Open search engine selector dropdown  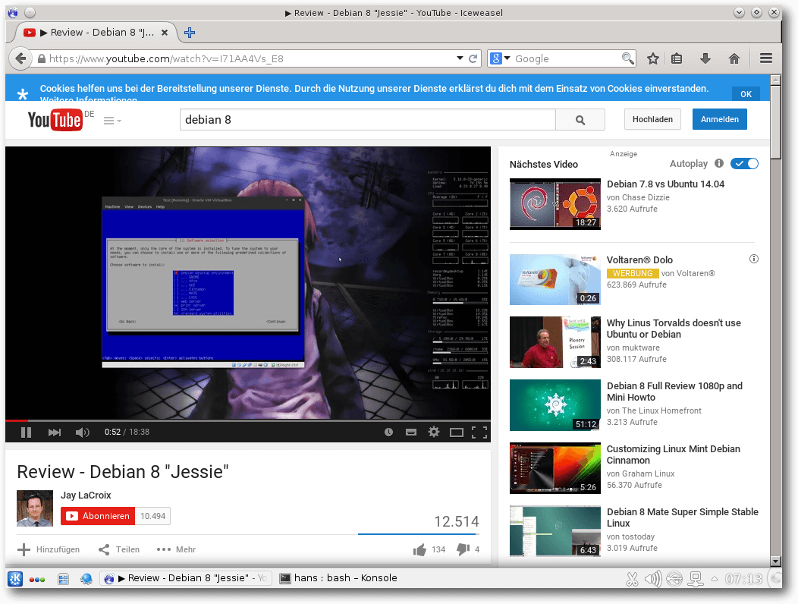tap(501, 58)
